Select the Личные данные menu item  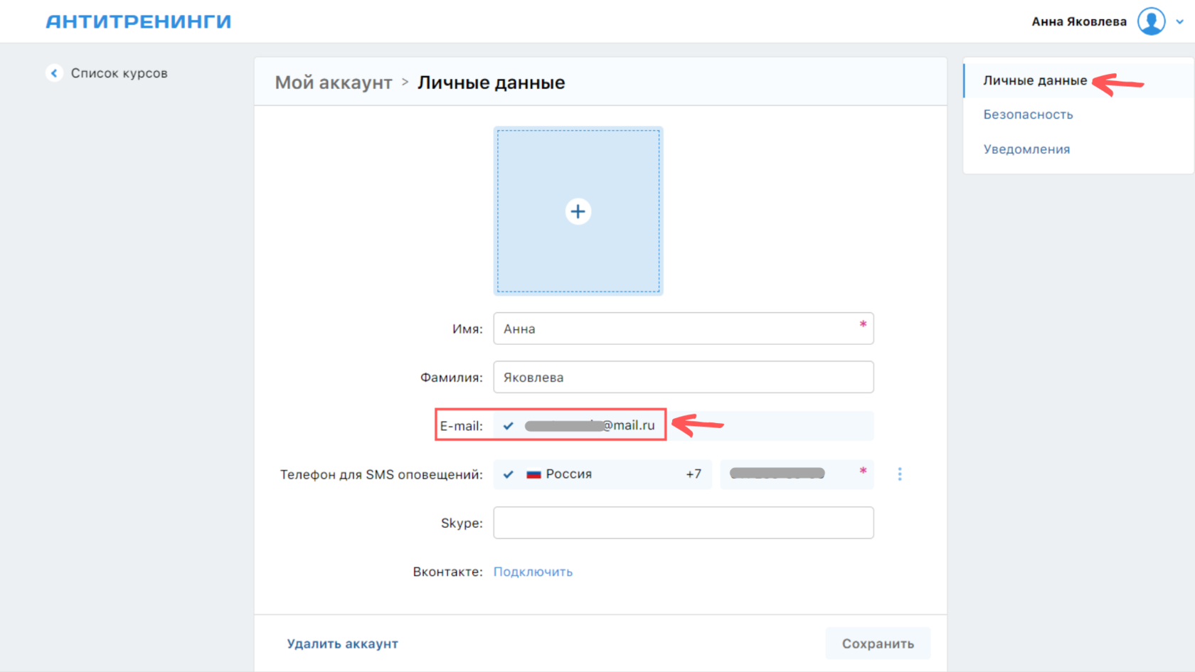click(1035, 80)
